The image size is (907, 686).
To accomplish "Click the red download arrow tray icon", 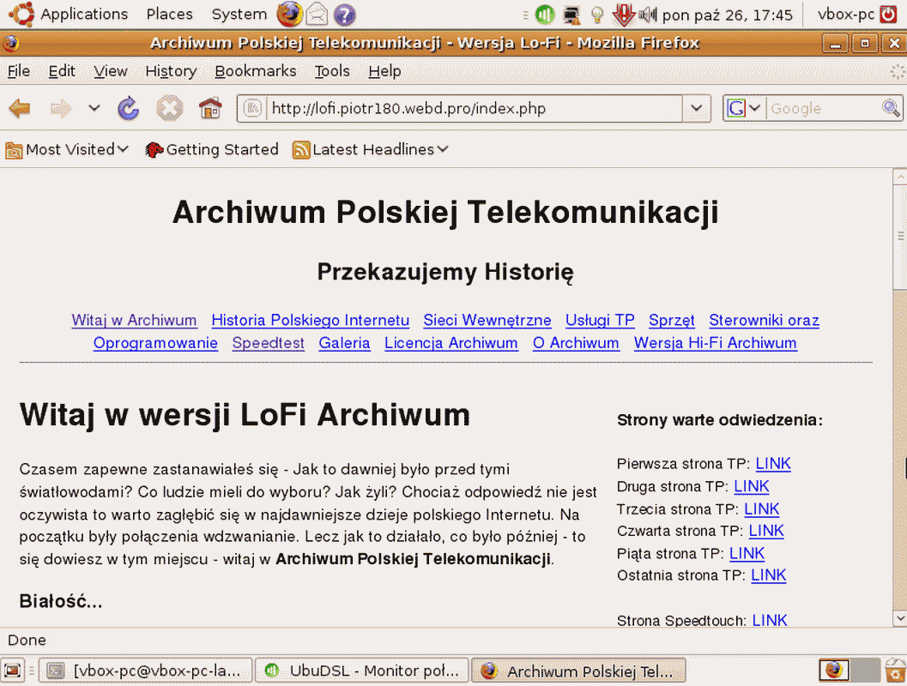I will point(624,14).
